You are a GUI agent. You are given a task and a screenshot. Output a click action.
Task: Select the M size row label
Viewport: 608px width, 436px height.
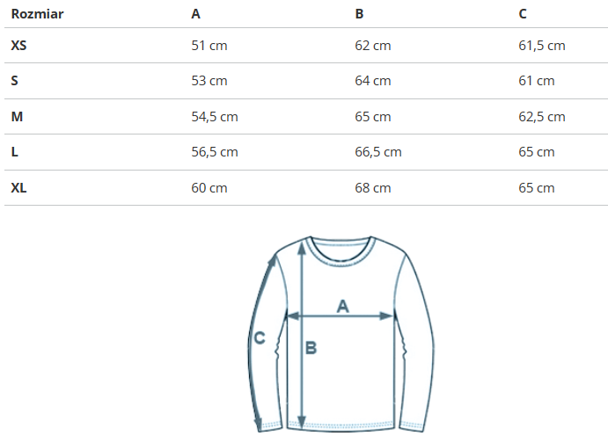point(16,116)
